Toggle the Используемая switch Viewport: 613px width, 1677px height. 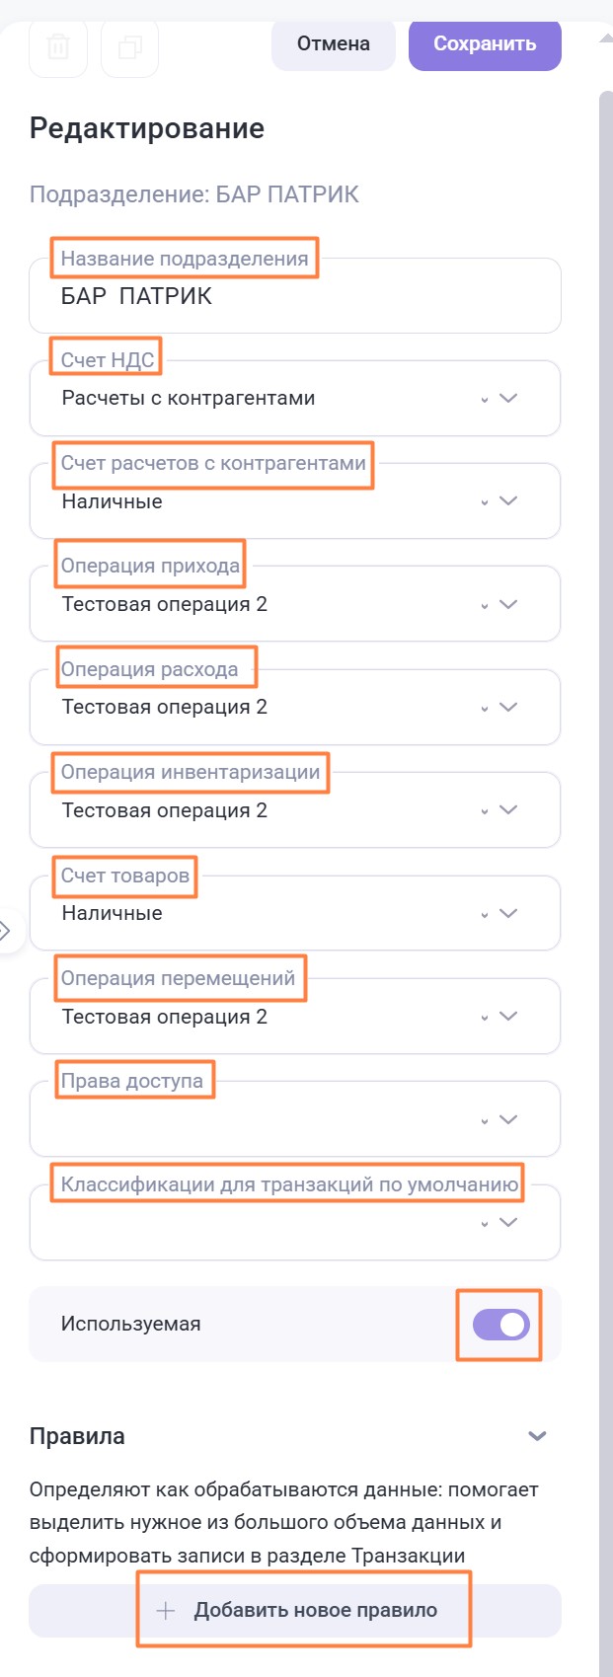[500, 1325]
